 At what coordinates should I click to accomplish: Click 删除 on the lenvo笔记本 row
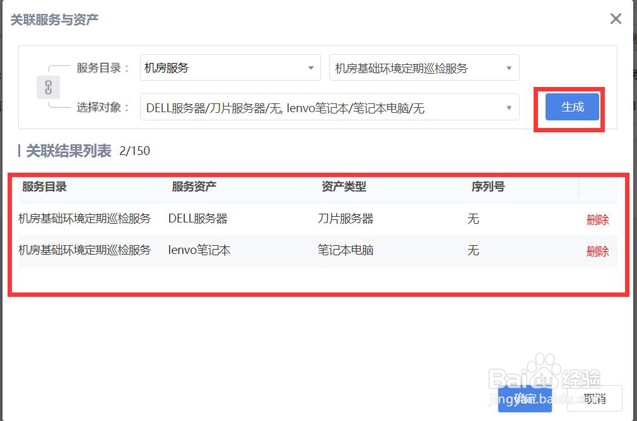click(597, 251)
